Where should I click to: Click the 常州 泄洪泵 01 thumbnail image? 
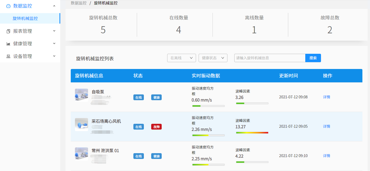point(81,154)
